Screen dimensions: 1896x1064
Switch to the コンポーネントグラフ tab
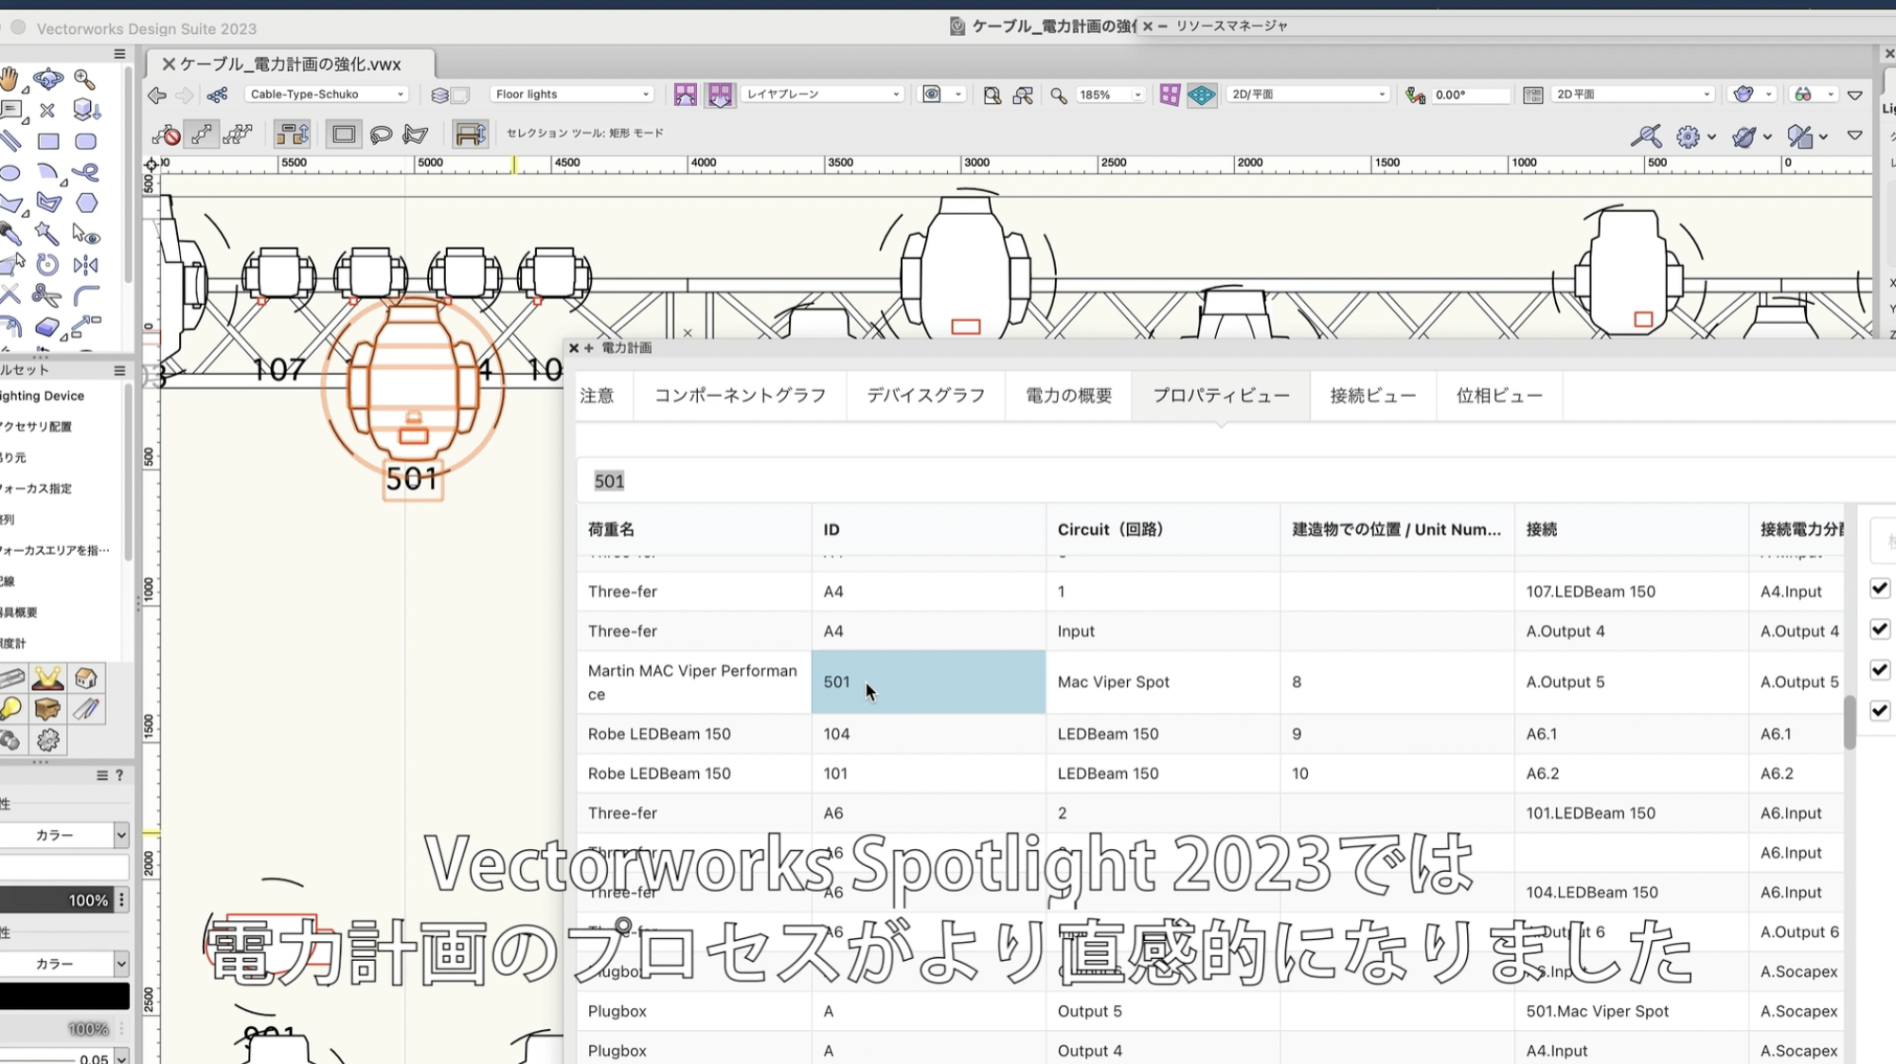pyautogui.click(x=740, y=396)
